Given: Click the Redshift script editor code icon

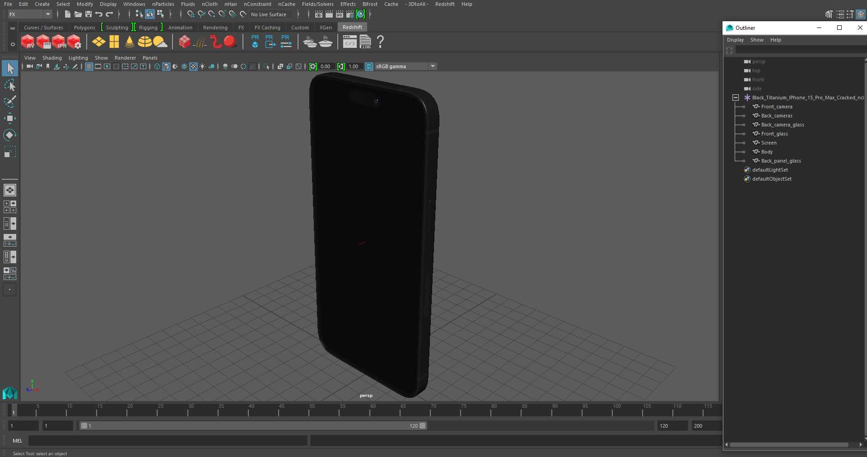Looking at the screenshot, I should 350,42.
